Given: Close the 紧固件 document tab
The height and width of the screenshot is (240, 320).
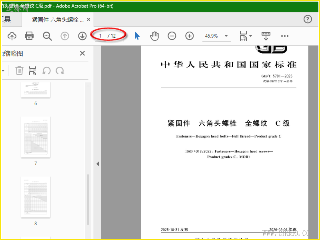Looking at the screenshot, I should 88,19.
